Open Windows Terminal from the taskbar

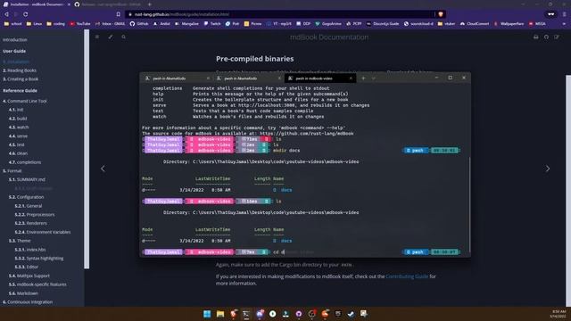pos(246,314)
